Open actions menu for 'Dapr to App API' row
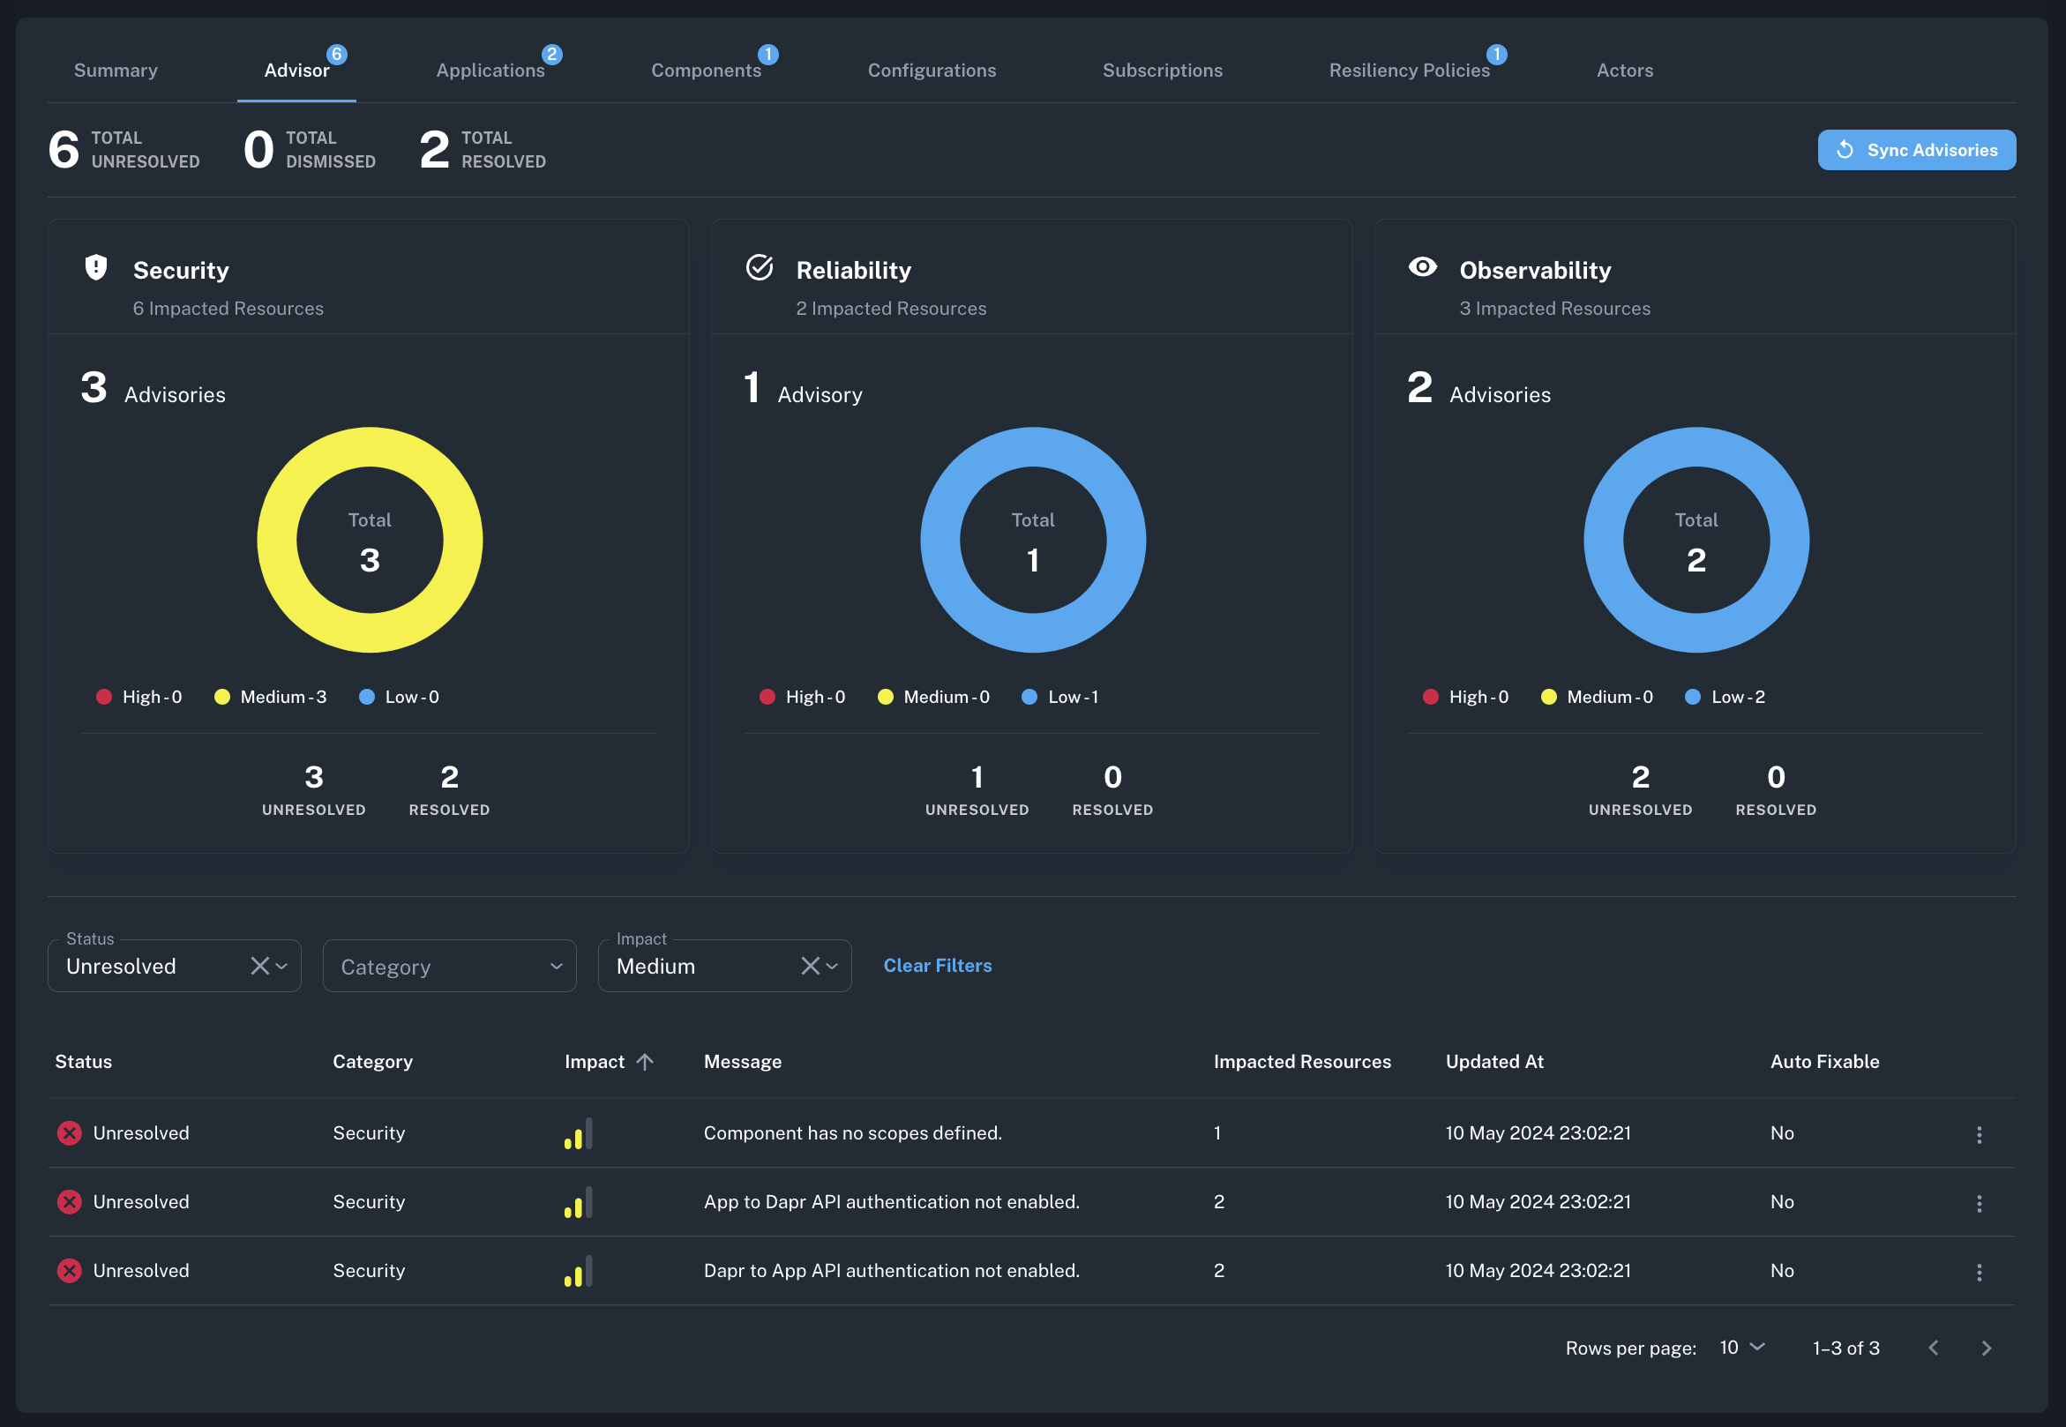Screen dimensions: 2066x1427 pos(1980,1271)
